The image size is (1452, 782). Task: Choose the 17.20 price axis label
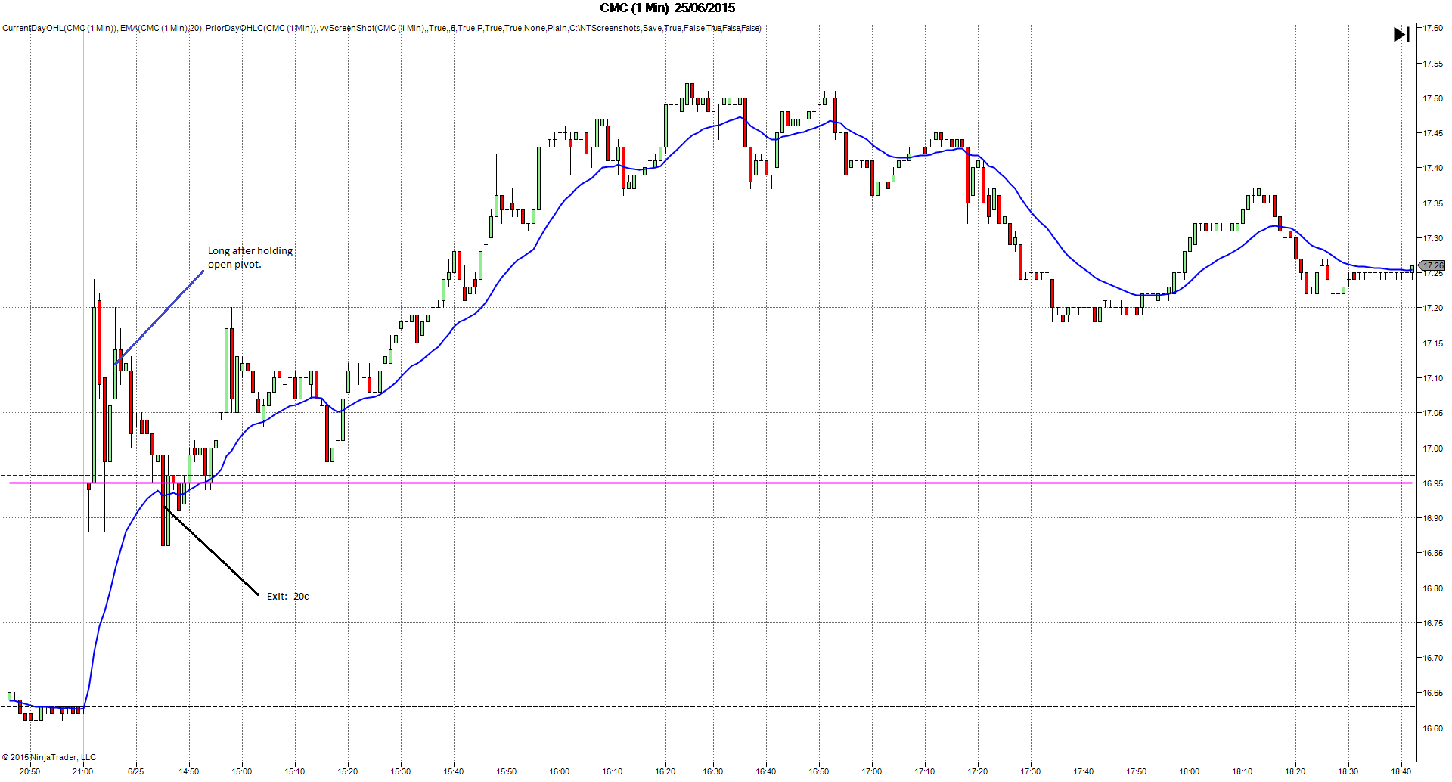coord(1432,308)
